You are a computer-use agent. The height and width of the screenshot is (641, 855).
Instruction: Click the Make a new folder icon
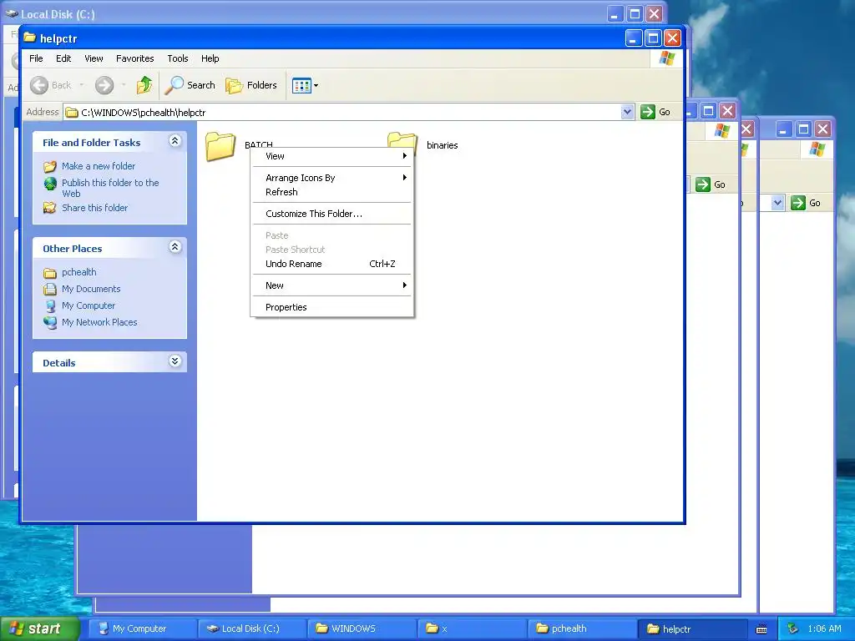50,166
